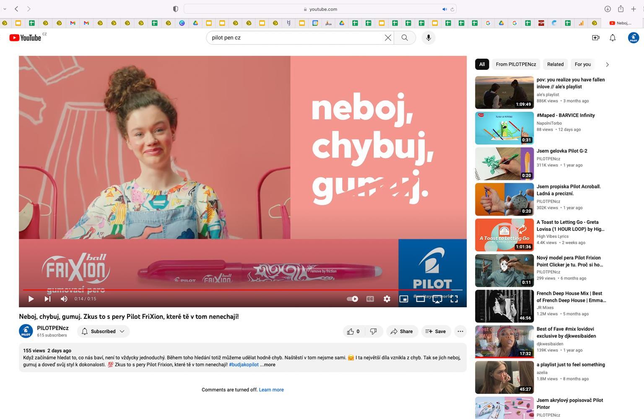Screen dimensions: 644x419
Task: Select the All filter chip
Action: point(482,64)
